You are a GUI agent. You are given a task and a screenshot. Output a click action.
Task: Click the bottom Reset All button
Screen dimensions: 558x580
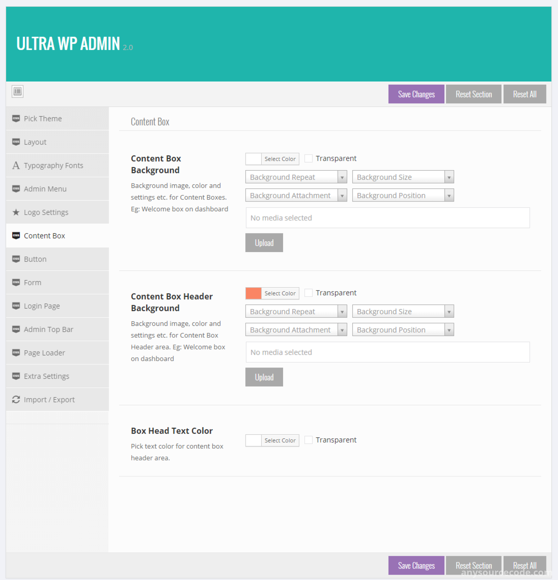pos(525,565)
